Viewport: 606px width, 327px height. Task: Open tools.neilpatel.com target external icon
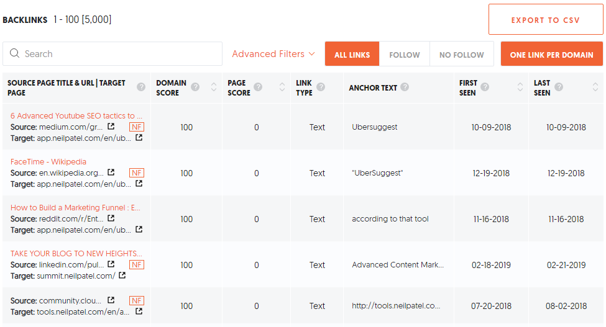[x=139, y=311]
